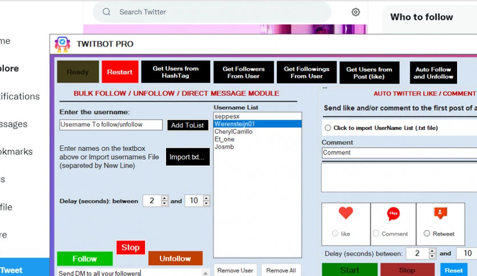Click the red speech bubble comment icon
Viewport: 477px width, 276px height.
coord(393,214)
